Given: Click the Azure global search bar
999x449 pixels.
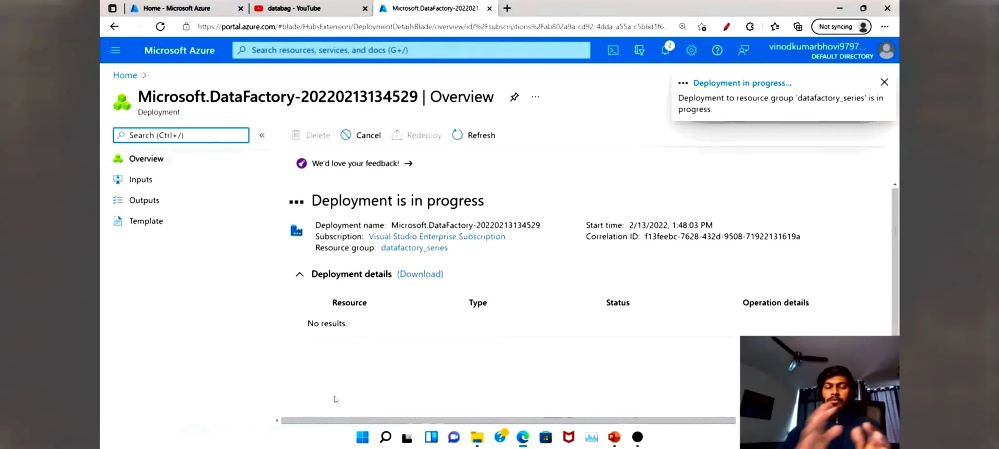Looking at the screenshot, I should tap(411, 50).
